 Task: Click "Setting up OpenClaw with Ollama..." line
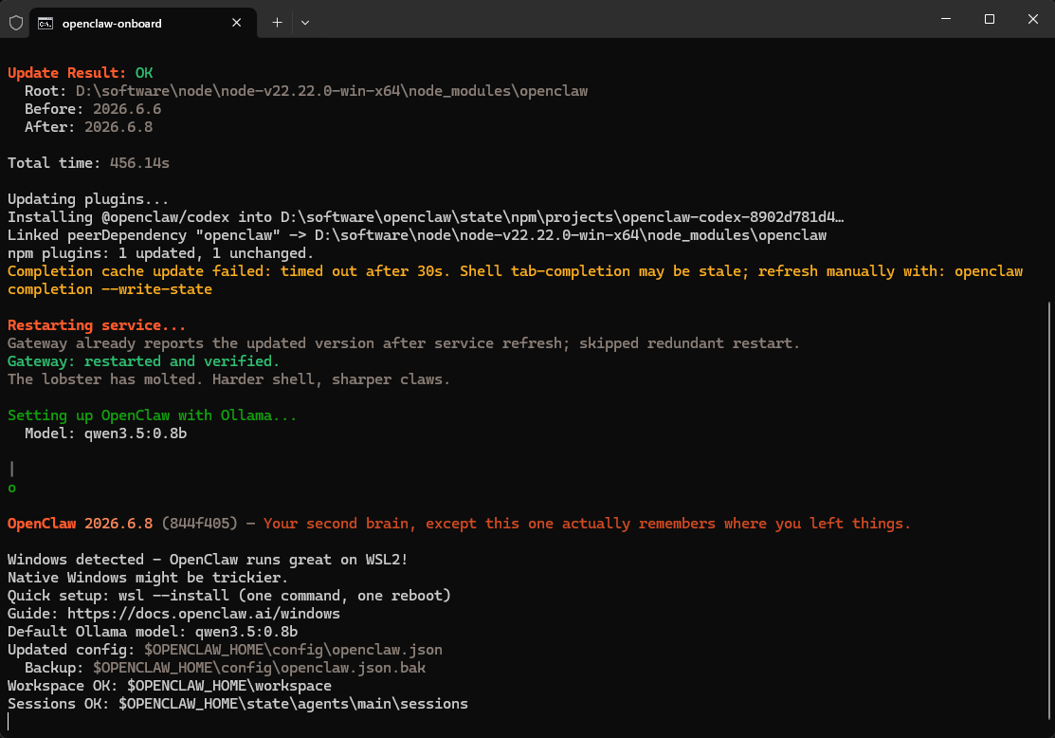[x=152, y=415]
